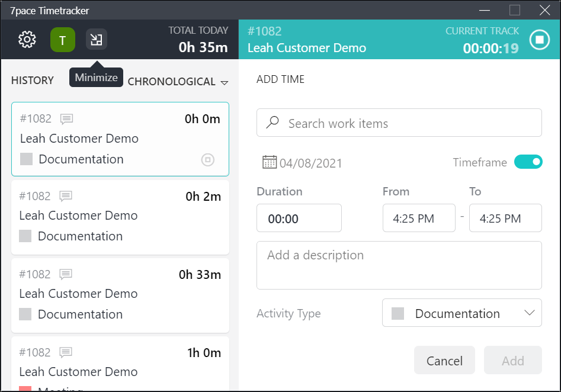
Task: Click the search magnifier icon
Action: pos(273,123)
